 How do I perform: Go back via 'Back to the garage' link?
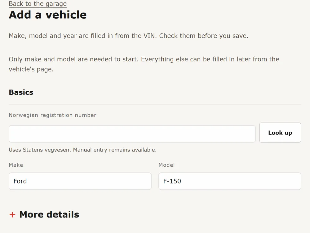38,3
